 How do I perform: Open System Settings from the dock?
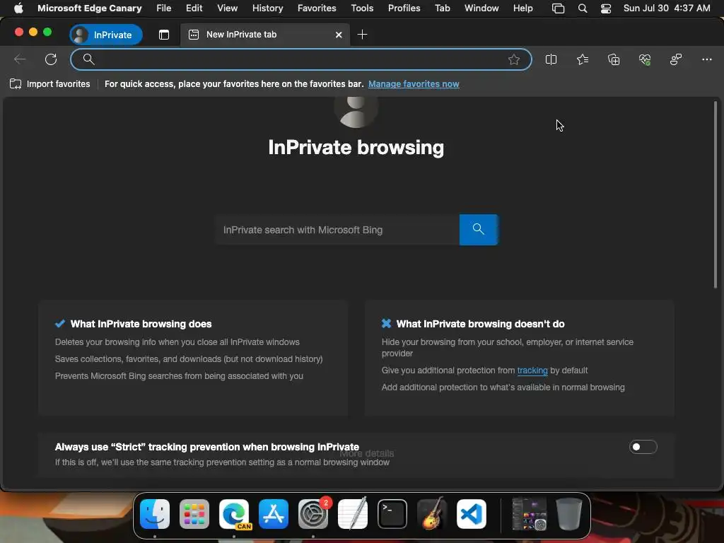313,514
